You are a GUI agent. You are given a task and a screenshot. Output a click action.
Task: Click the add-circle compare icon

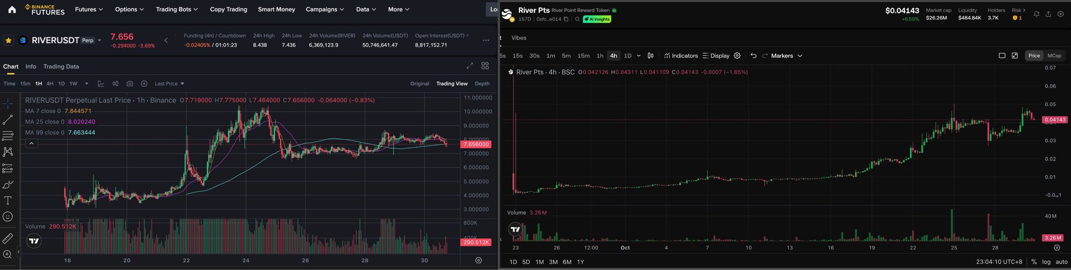pyautogui.click(x=144, y=83)
